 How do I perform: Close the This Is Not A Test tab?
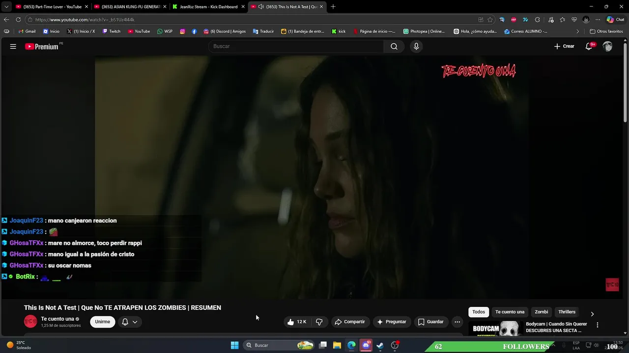[x=321, y=7]
